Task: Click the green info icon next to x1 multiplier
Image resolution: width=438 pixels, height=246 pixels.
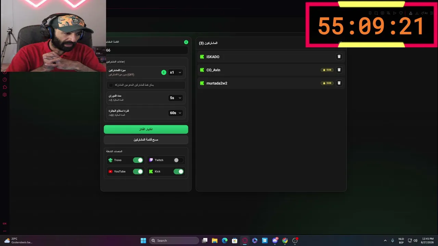Action: coord(164,72)
